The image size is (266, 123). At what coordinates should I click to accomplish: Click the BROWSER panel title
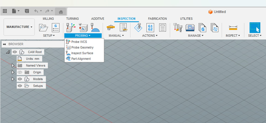pos(16,44)
